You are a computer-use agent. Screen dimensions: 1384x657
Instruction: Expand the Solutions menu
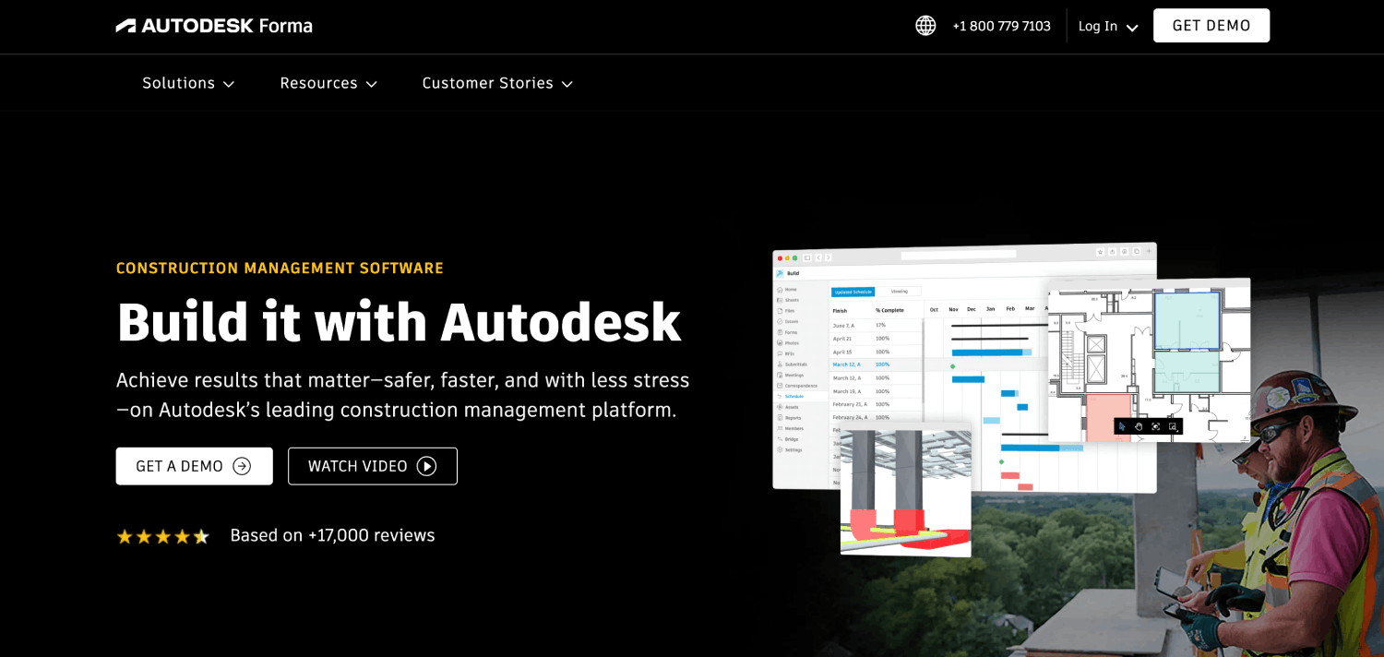pos(188,83)
